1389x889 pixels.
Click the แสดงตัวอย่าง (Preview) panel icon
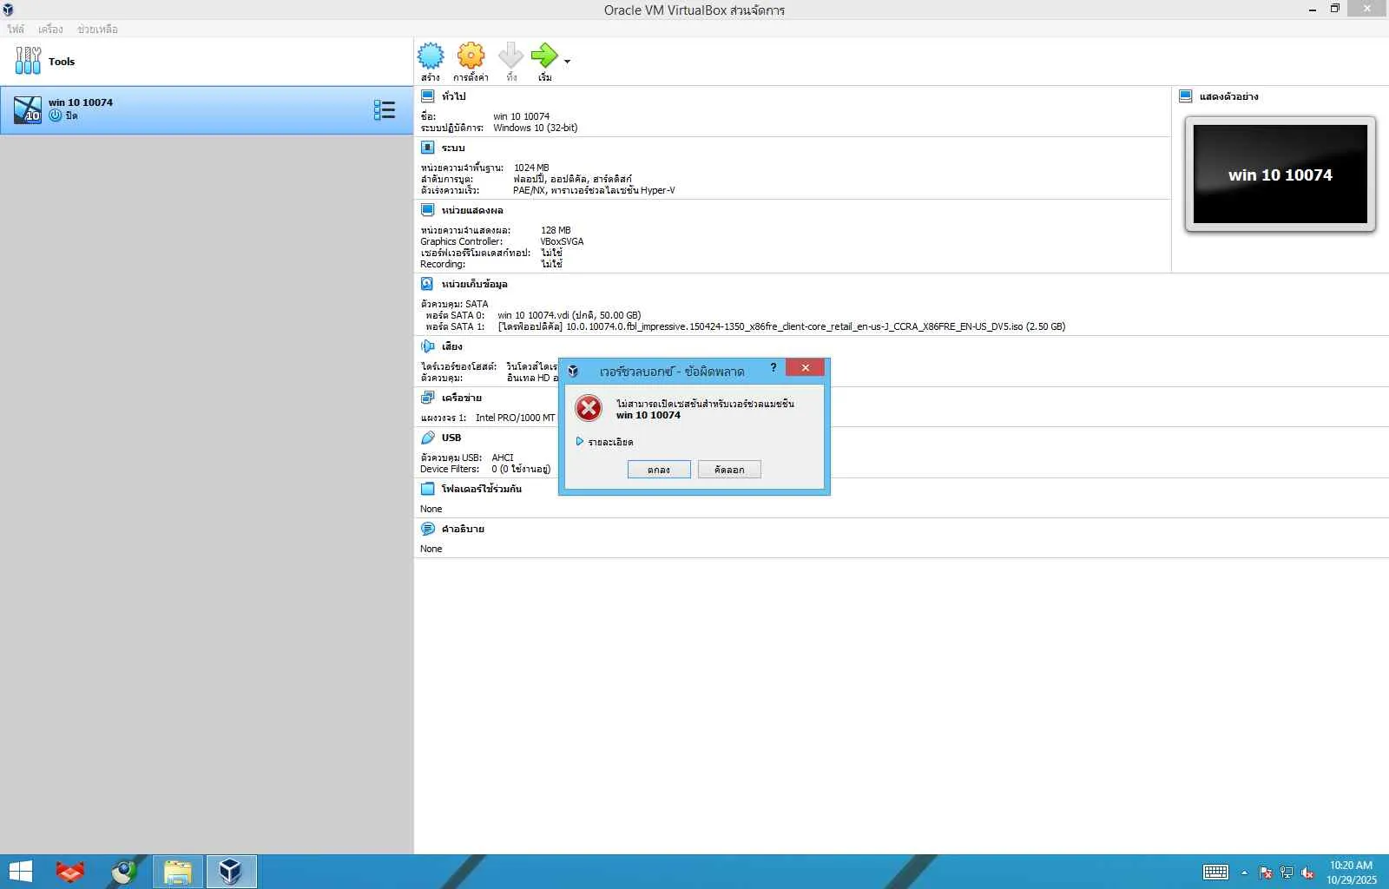tap(1185, 96)
